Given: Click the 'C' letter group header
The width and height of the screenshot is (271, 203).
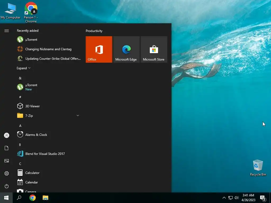Looking at the screenshot, I should coord(20,164).
